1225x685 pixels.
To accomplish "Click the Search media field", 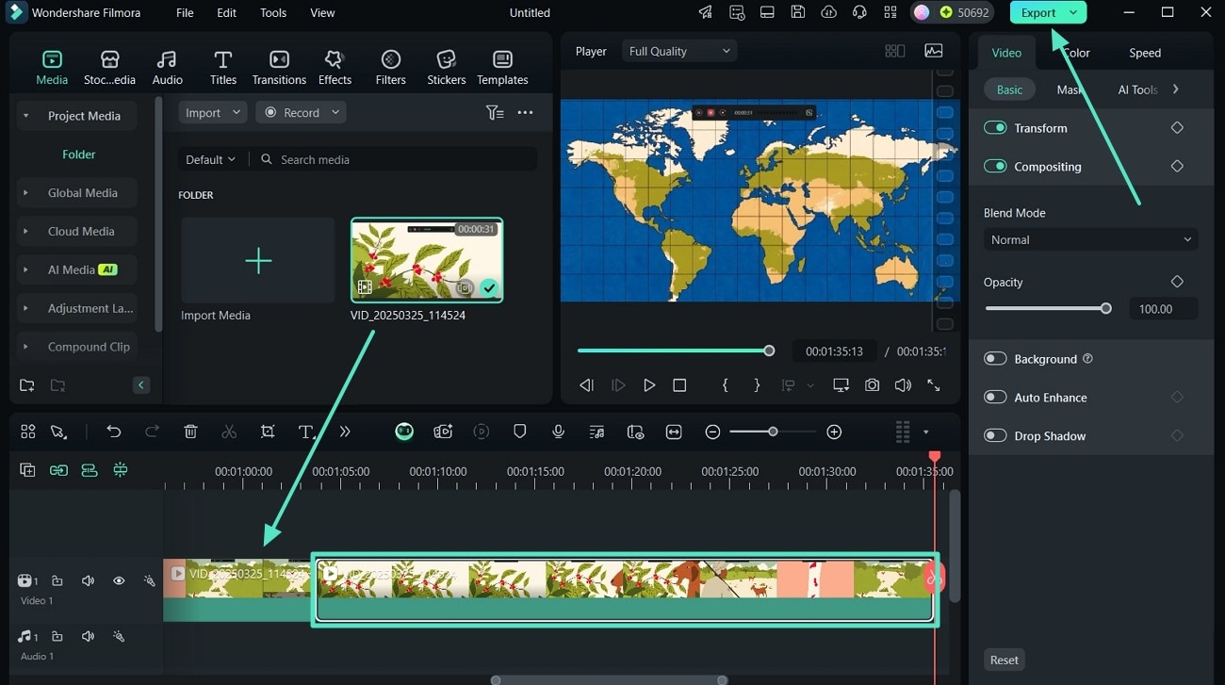I will (396, 159).
